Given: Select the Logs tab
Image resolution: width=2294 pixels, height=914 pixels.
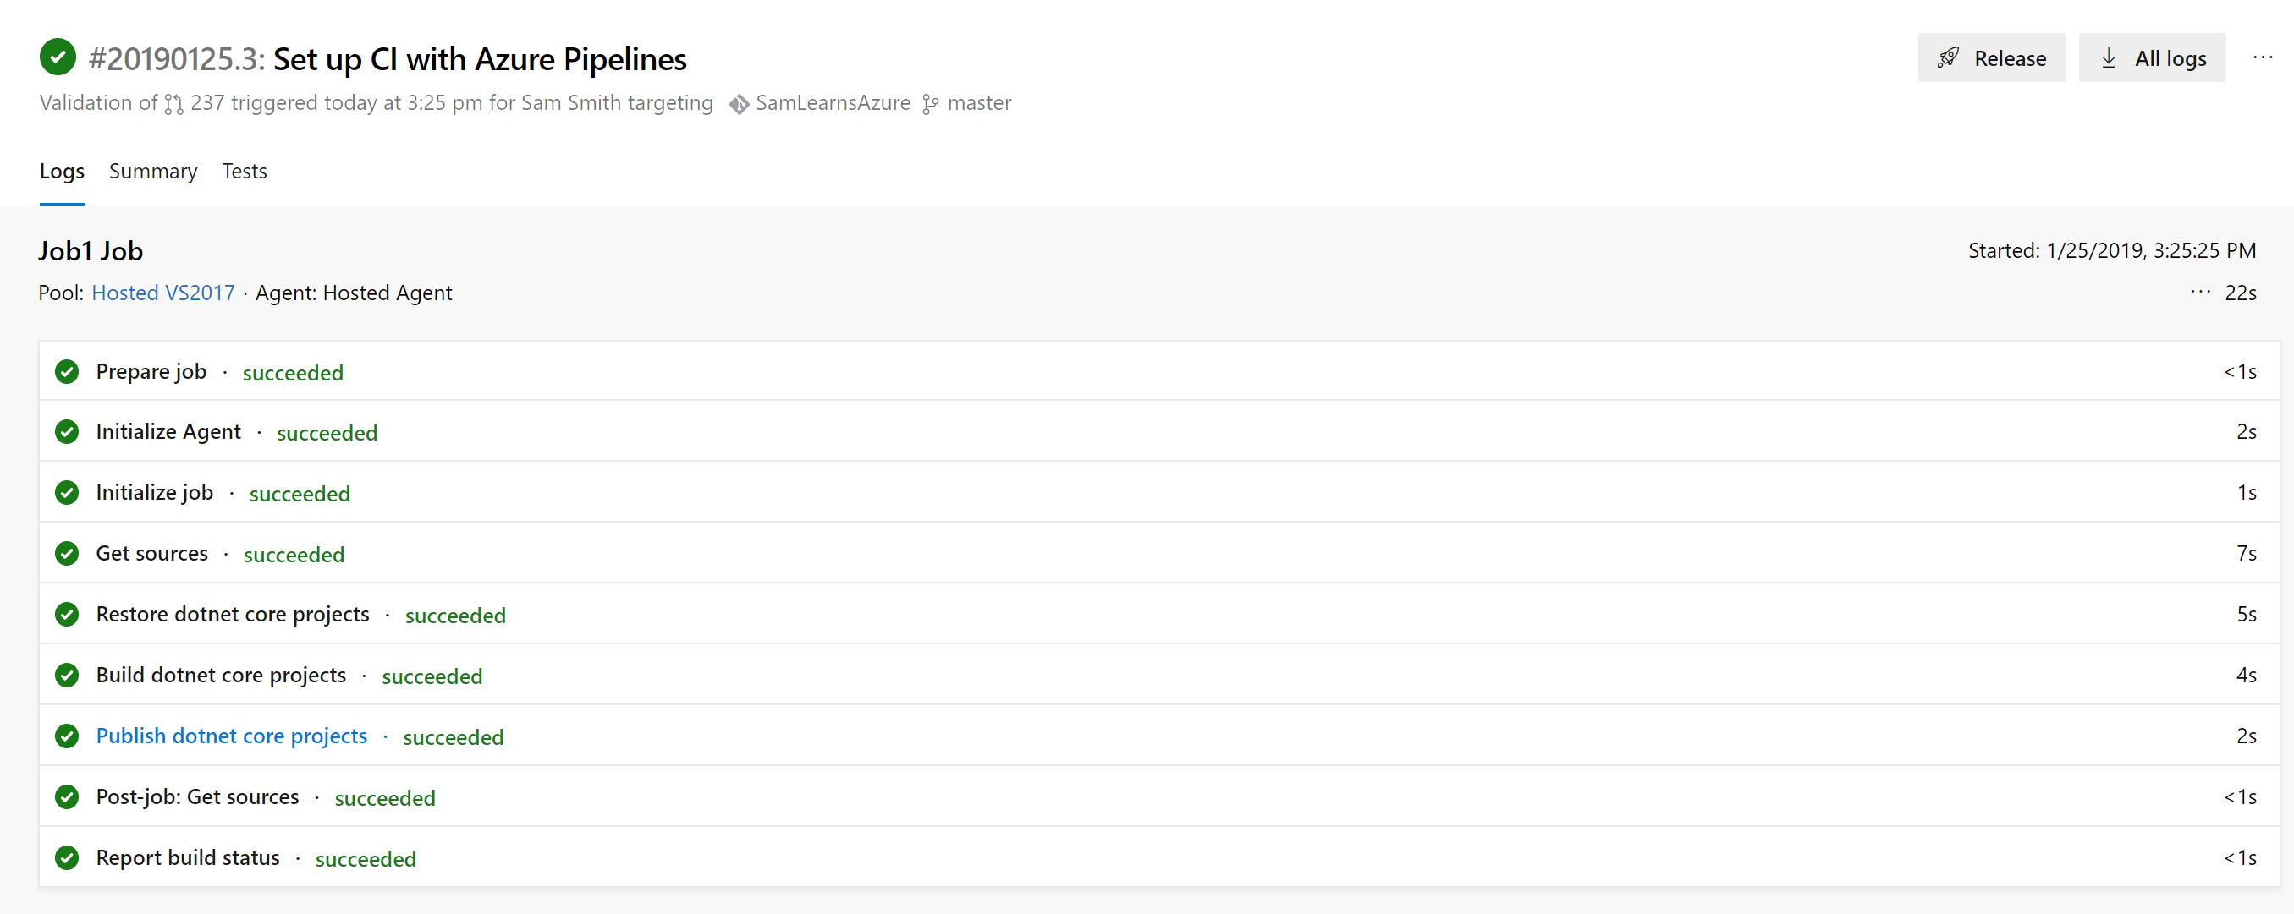Looking at the screenshot, I should coord(62,171).
